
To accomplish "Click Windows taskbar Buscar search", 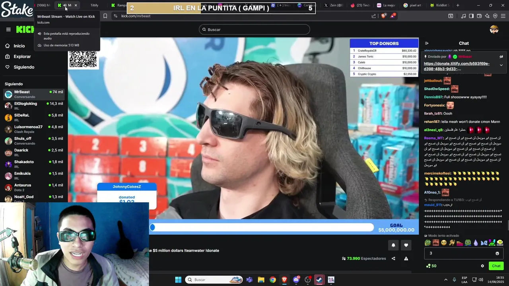I will [x=214, y=280].
